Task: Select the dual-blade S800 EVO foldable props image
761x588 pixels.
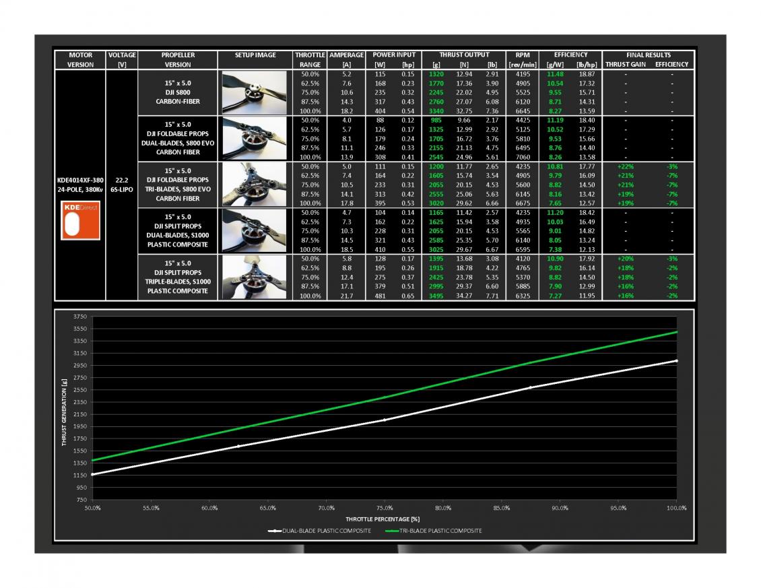Action: pyautogui.click(x=255, y=138)
